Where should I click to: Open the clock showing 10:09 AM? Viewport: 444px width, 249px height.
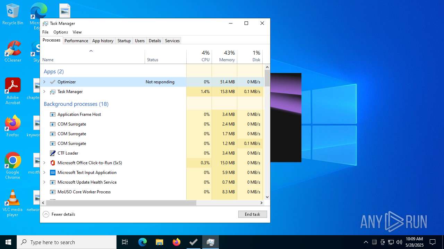(x=414, y=242)
